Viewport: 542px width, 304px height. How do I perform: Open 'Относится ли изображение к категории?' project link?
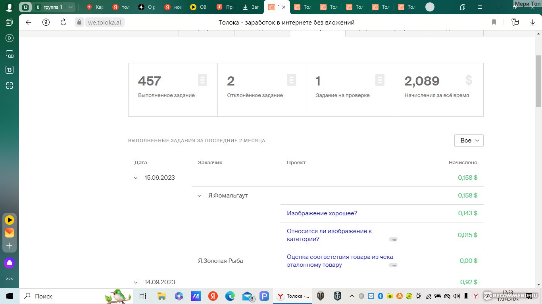coord(329,235)
